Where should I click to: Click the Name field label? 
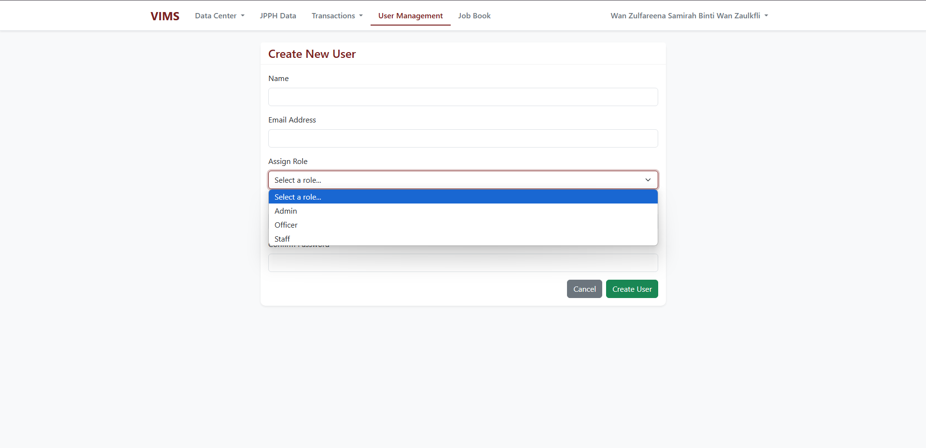(278, 79)
